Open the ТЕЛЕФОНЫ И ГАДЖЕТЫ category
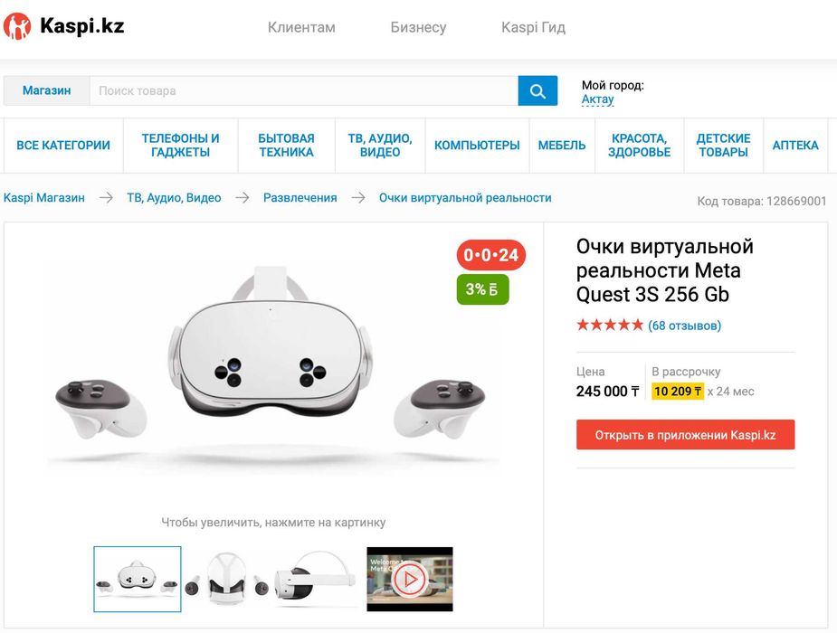 coord(180,145)
